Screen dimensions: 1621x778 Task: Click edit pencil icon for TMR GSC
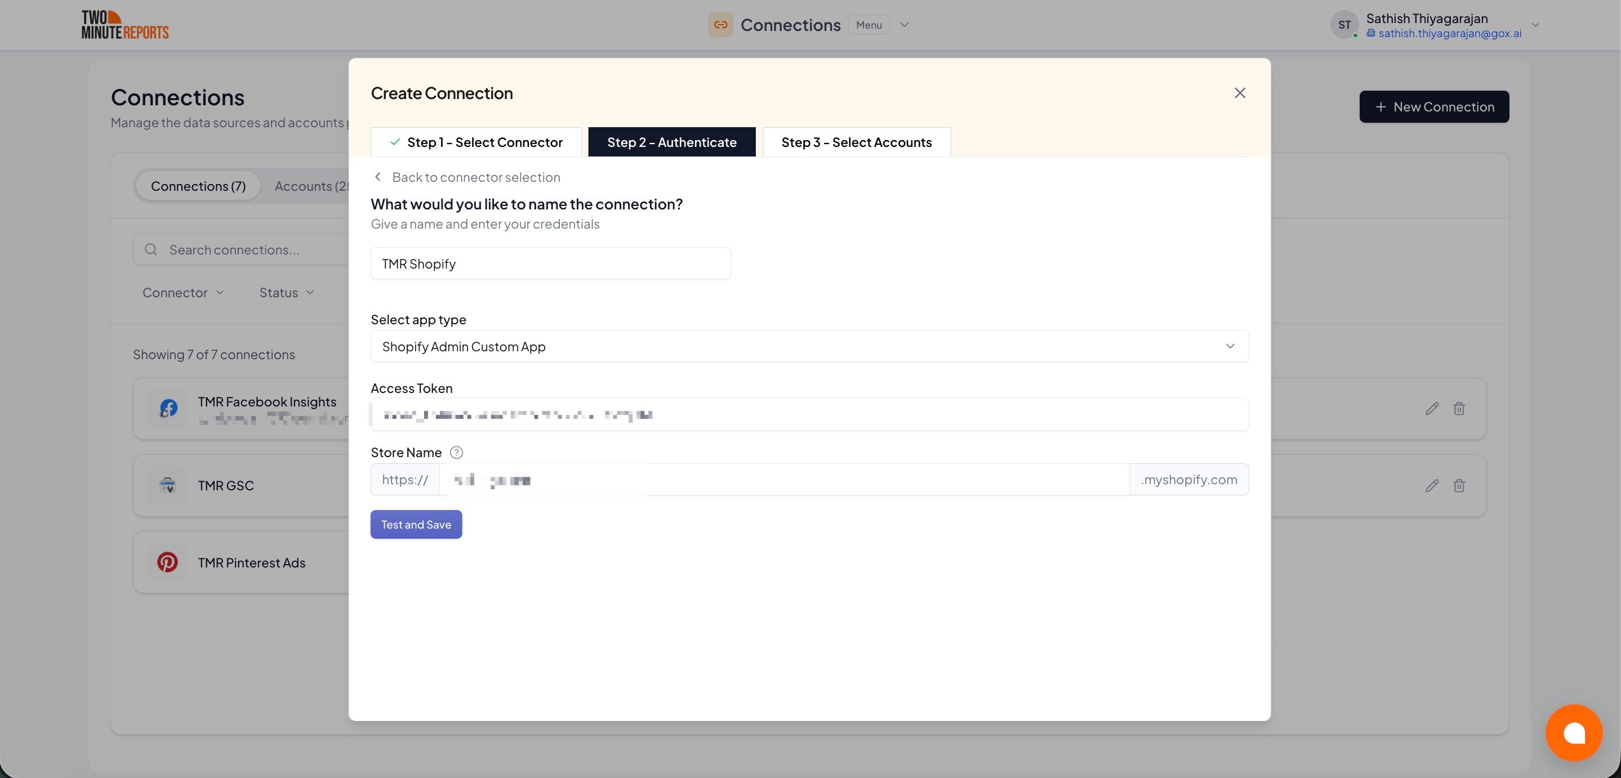(x=1432, y=485)
